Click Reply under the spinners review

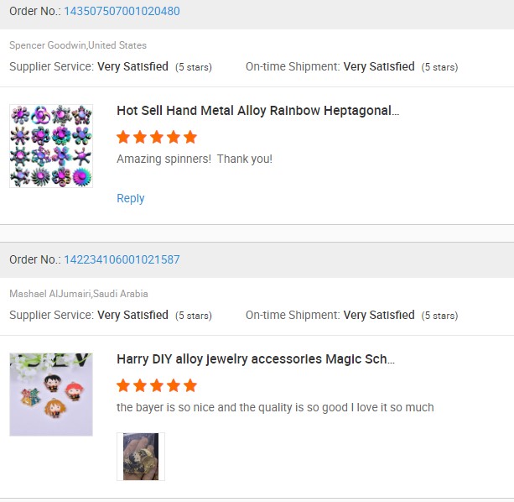pos(131,198)
